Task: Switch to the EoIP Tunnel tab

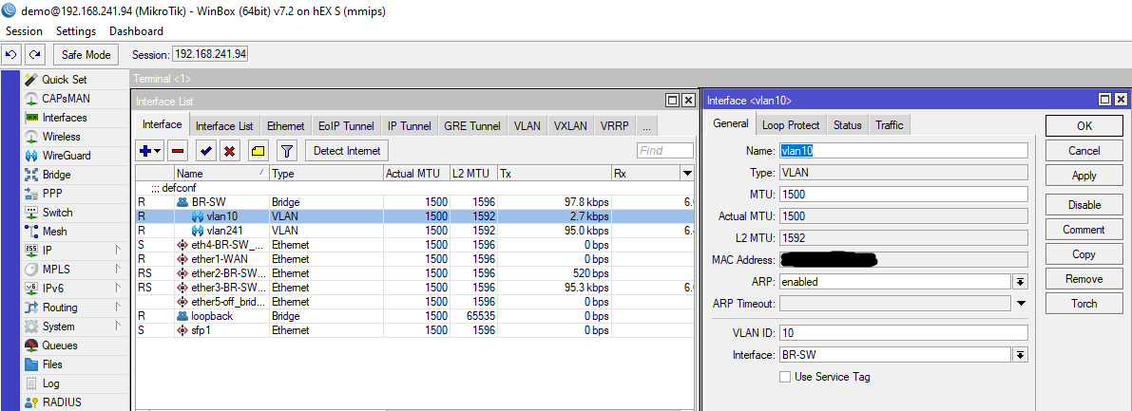Action: tap(346, 125)
